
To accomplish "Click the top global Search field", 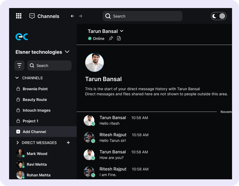I will pos(142,16).
